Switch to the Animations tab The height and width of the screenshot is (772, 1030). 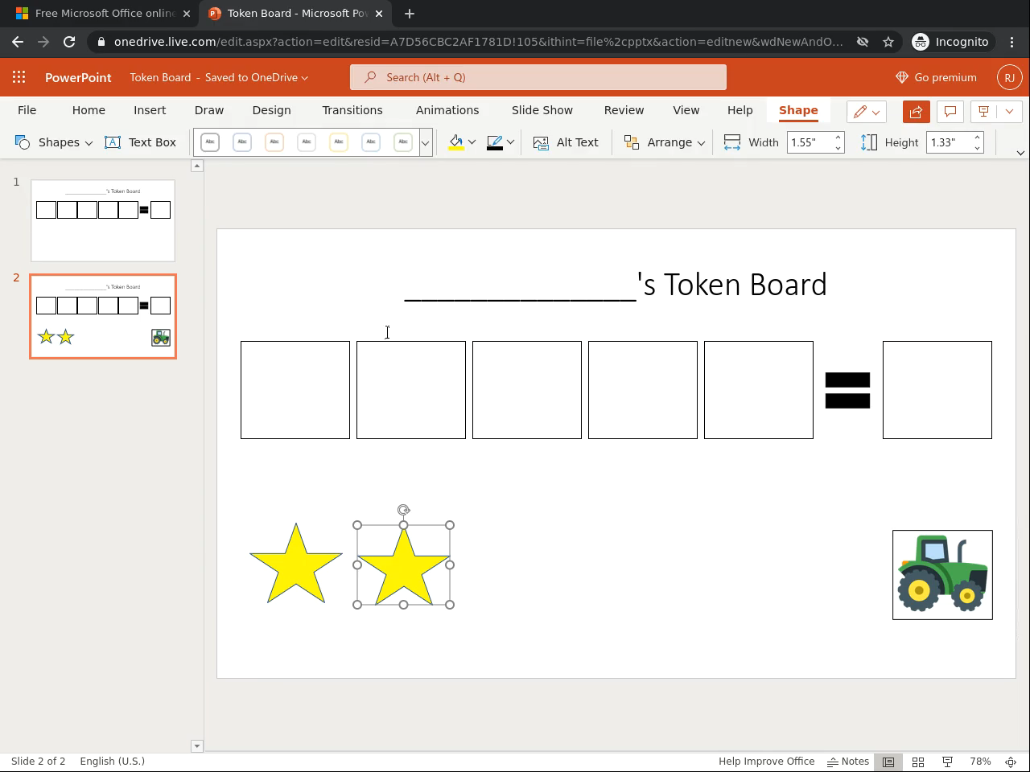pyautogui.click(x=447, y=110)
